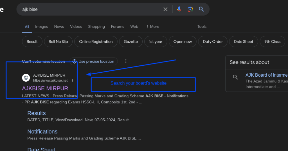Switch to the News tab
Viewport: 288px width, 151px height.
[x=59, y=27]
